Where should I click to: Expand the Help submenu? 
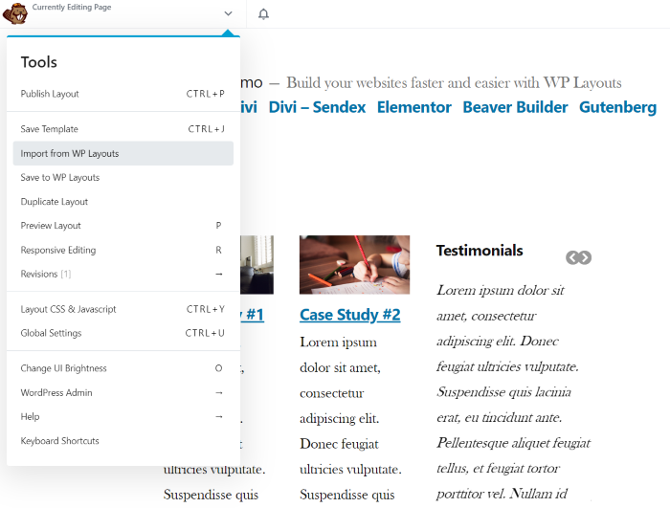pos(123,416)
